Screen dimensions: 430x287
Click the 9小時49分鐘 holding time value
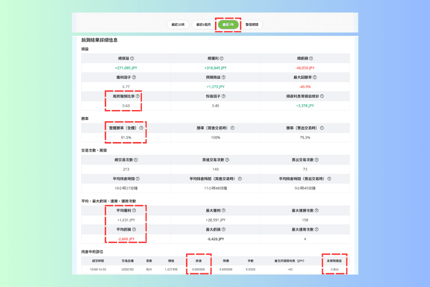click(305, 188)
